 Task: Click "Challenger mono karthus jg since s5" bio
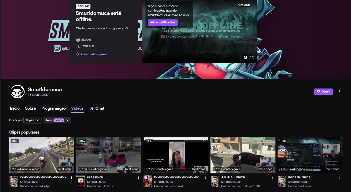point(102,28)
